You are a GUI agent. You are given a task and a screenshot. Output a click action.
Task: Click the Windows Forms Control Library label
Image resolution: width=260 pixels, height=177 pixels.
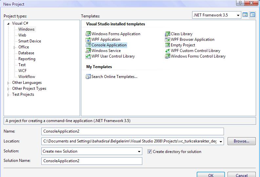pos(198,56)
